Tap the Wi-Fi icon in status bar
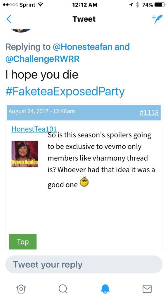Image resolution: width=168 pixels, height=300 pixels. (40, 5)
